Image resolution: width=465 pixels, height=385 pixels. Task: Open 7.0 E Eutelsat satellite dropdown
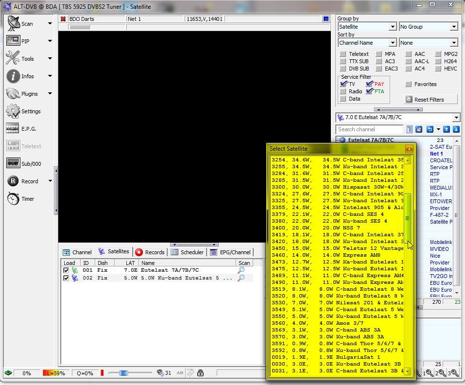(x=456, y=118)
